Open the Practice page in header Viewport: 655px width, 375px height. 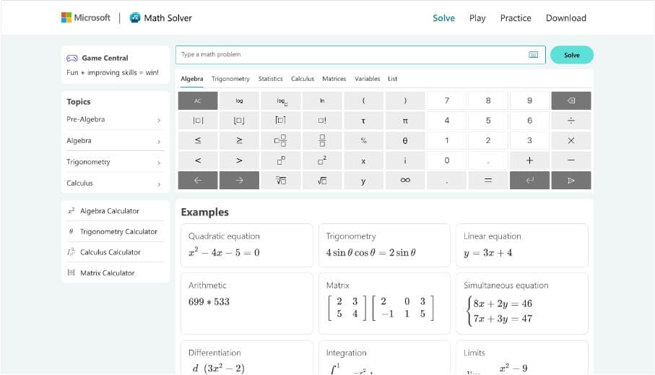click(x=515, y=18)
